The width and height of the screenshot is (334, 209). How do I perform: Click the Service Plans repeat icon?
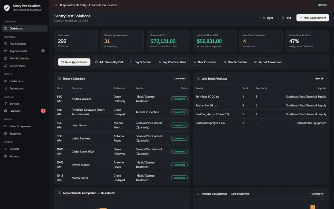point(6,66)
